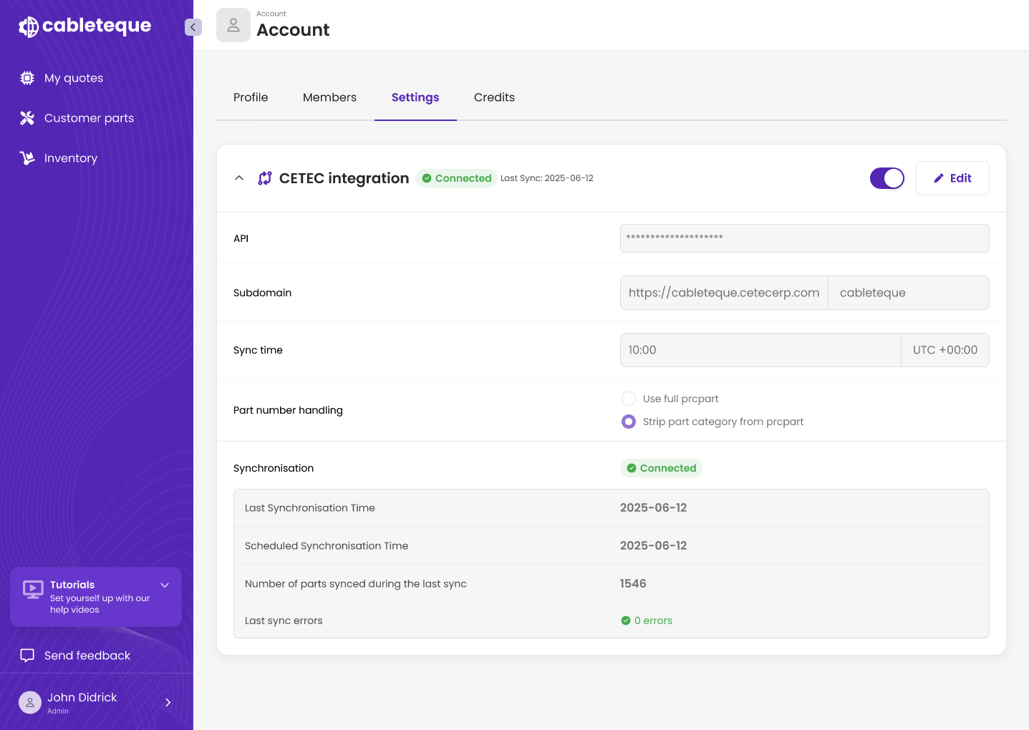Click the CETEC integration sync icon
1029x730 pixels.
265,178
